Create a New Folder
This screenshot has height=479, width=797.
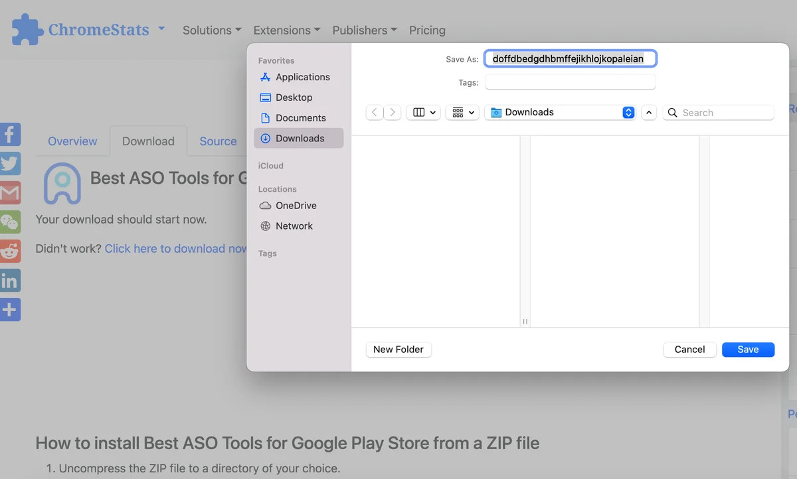398,350
